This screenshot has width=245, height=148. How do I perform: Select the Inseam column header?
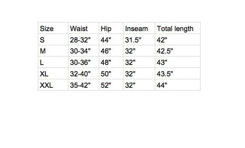[x=136, y=29]
